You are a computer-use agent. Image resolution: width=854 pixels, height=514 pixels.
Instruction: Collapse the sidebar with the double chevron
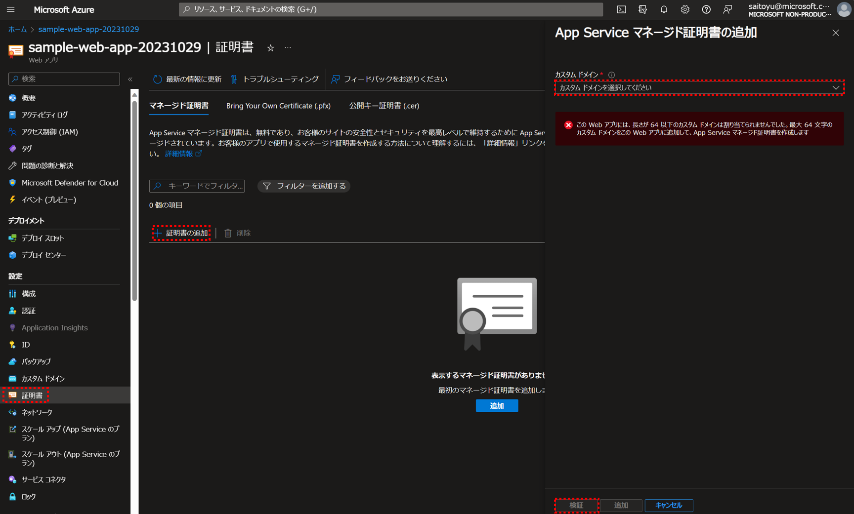[x=130, y=79]
